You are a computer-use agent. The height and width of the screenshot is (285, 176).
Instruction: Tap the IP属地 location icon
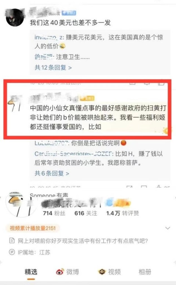tap(12, 252)
